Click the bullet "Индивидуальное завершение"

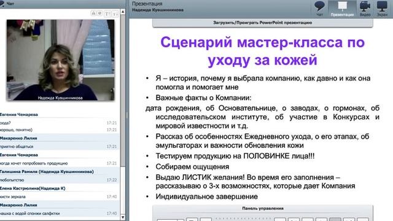click(206, 196)
